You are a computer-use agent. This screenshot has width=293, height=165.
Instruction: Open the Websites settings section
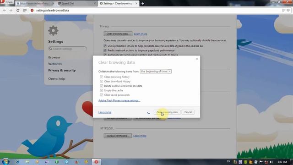point(55,64)
